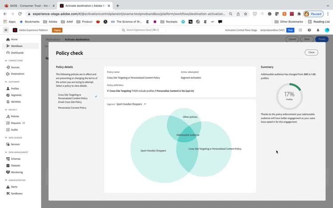Click the Prod sandbox badge
The height and width of the screenshot is (208, 333).
(290, 30)
